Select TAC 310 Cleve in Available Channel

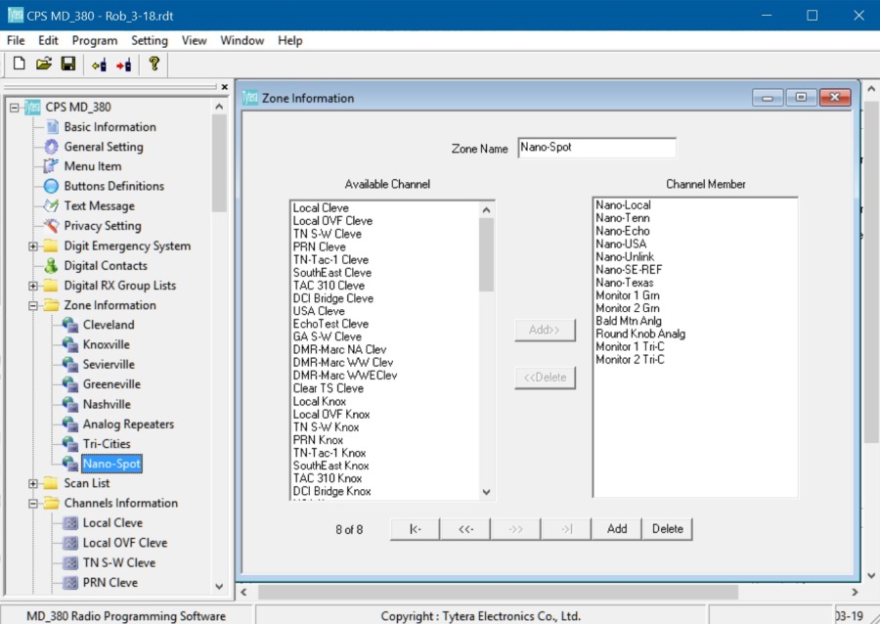point(329,286)
